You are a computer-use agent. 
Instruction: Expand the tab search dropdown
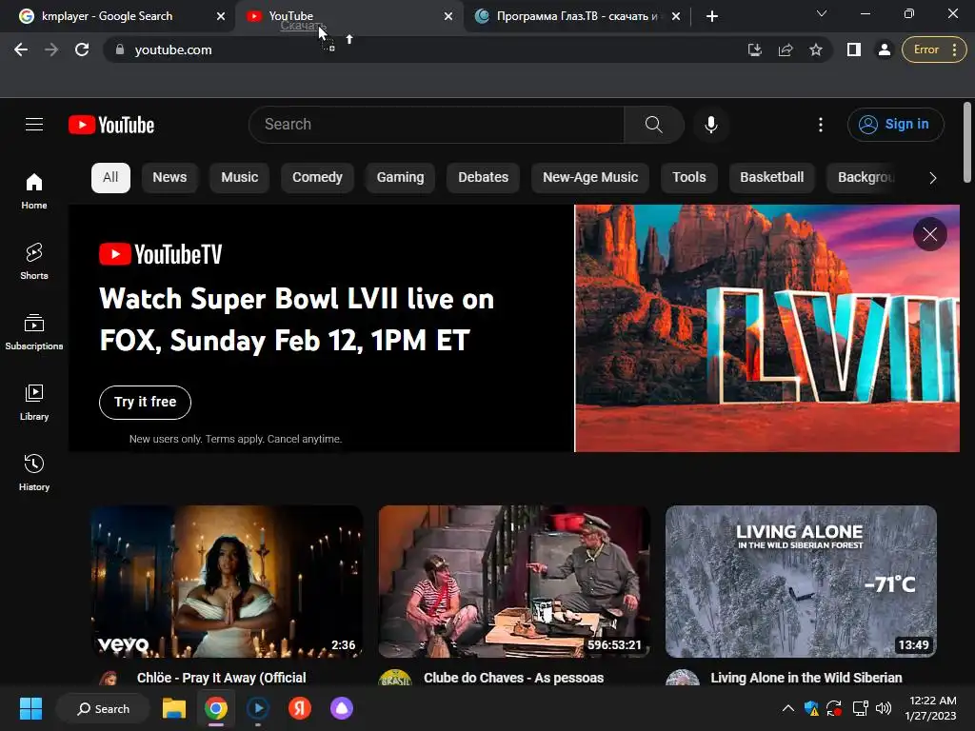822,13
